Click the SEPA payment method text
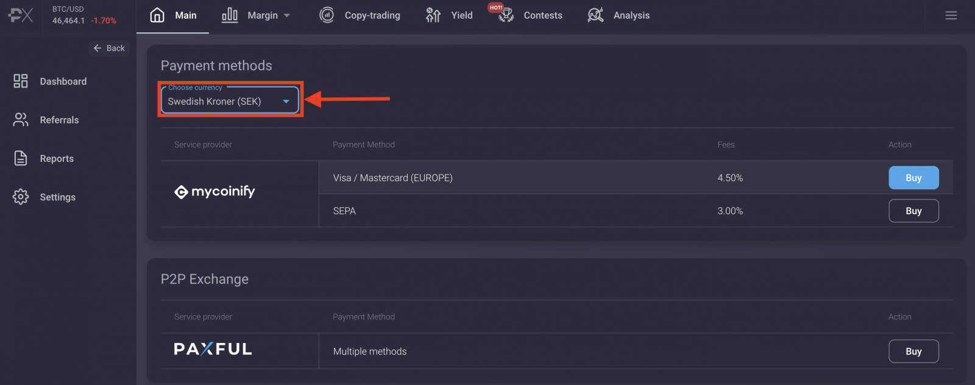The width and height of the screenshot is (975, 385). point(344,210)
